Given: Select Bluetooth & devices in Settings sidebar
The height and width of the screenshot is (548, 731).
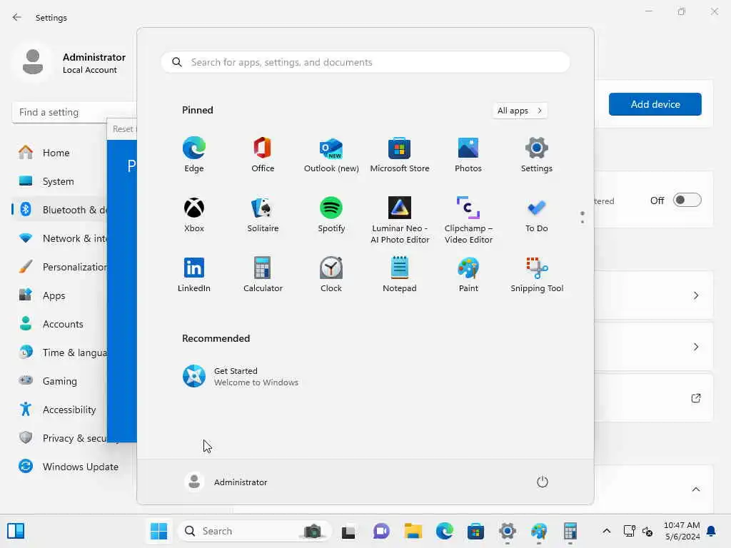Looking at the screenshot, I should pos(59,210).
